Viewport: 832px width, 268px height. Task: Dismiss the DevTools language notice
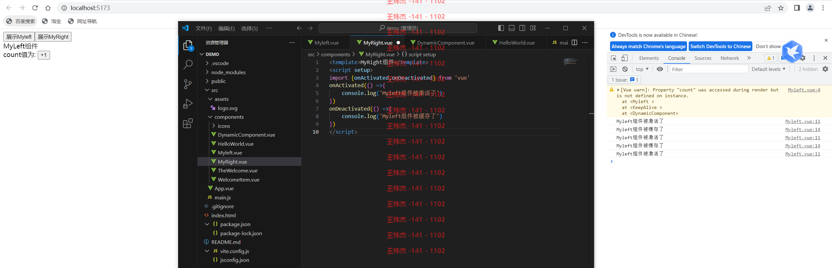pos(826,40)
